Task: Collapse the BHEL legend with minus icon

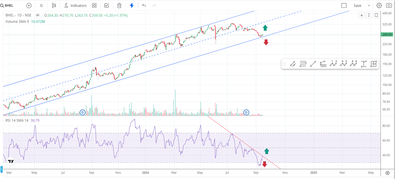Action: [x=38, y=15]
